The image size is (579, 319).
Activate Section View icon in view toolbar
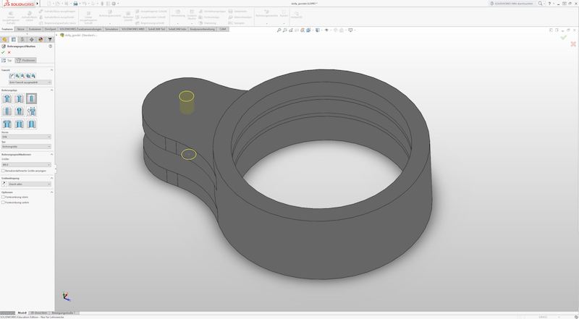tap(303, 30)
